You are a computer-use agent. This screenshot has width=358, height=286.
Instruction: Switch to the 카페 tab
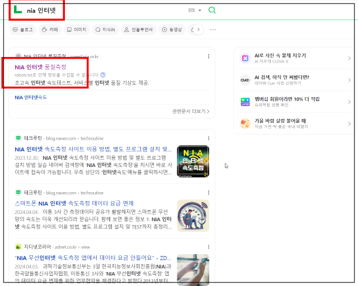click(50, 30)
